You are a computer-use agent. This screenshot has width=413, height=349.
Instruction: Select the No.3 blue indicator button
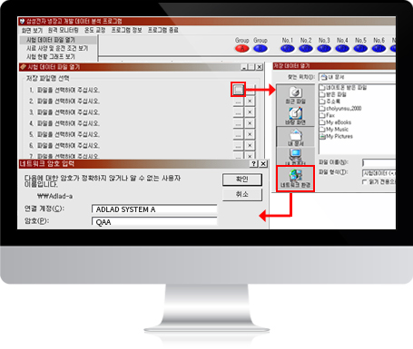coord(324,48)
